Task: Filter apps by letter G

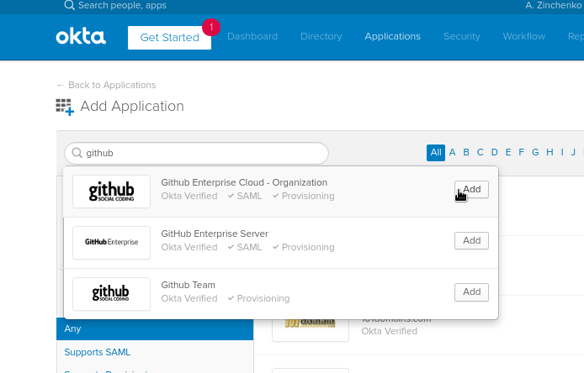Action: coord(535,152)
